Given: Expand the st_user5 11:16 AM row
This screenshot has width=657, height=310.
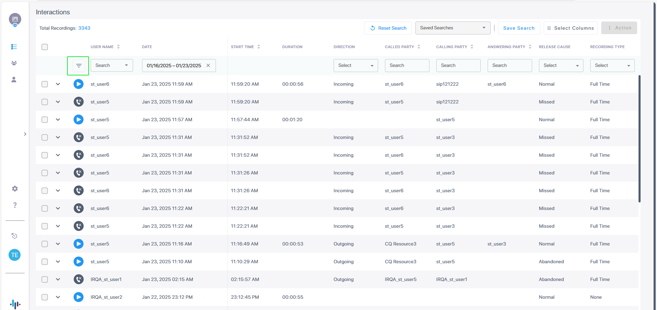Looking at the screenshot, I should pyautogui.click(x=58, y=244).
